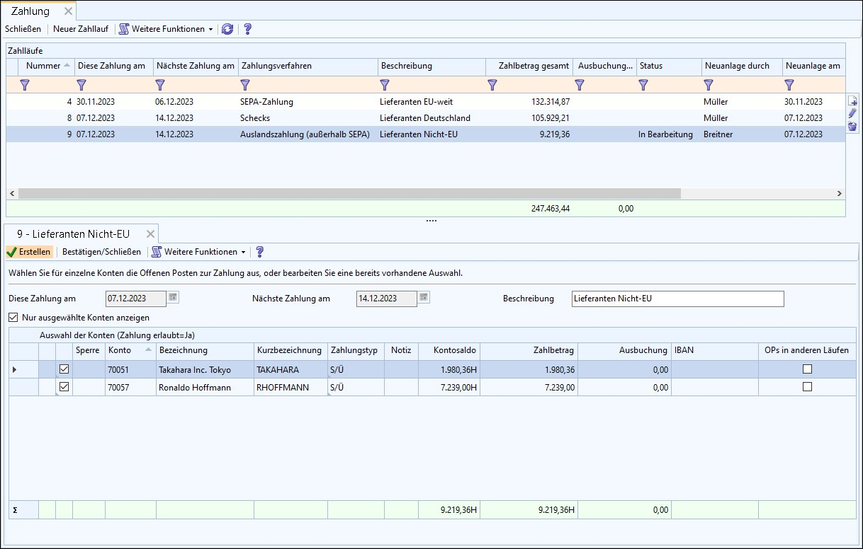Click the trash delete icon beside Zahlläufe table
This screenshot has width=863, height=549.
(852, 127)
